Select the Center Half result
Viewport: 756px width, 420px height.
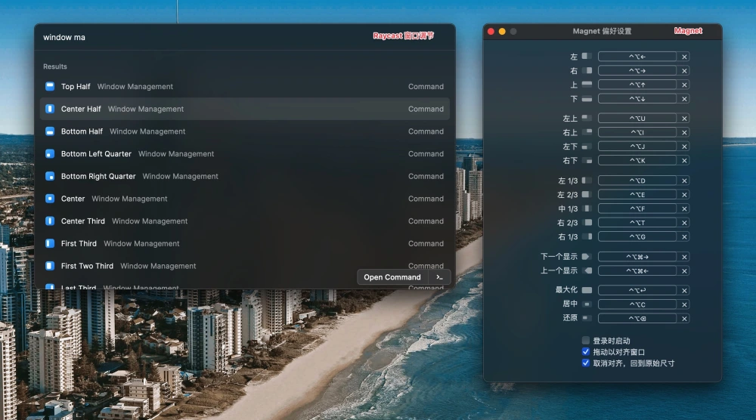[245, 109]
